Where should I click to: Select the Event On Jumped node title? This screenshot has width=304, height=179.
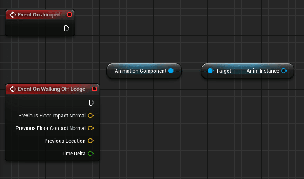(39, 15)
